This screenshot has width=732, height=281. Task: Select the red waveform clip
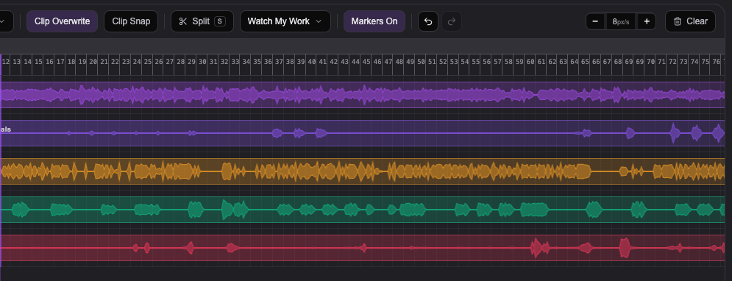[363, 248]
